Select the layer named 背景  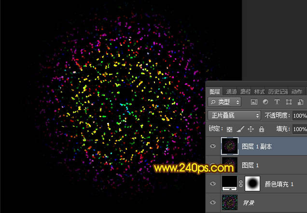coord(249,203)
